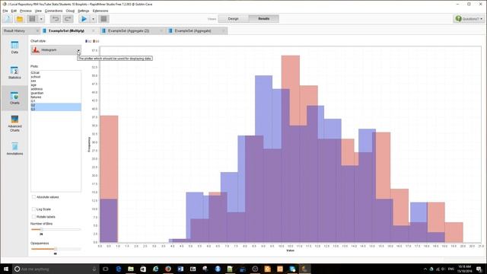Close the ExampleSet (Aggregate) tab
Screen dimensions: 487x274
[223, 30]
